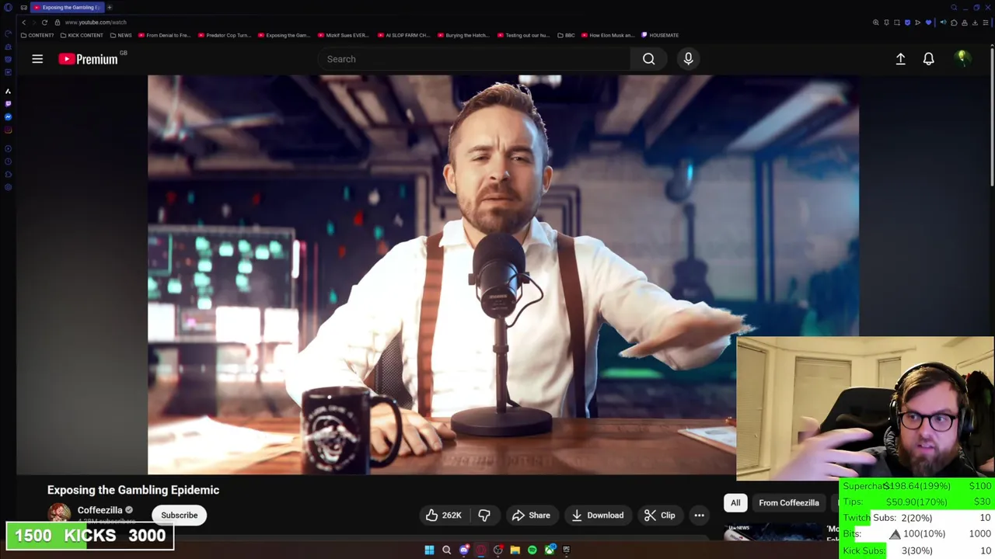Open bookmark Exposing the Gam...
The image size is (995, 559).
coord(284,35)
